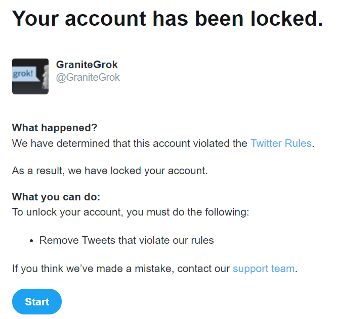Click the 'Your account has been locked' heading
This screenshot has width=341, height=319.
[x=167, y=19]
